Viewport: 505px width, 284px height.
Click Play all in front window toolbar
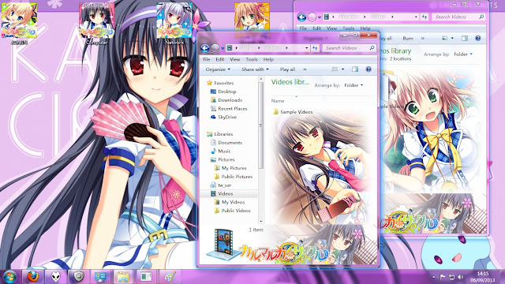287,69
